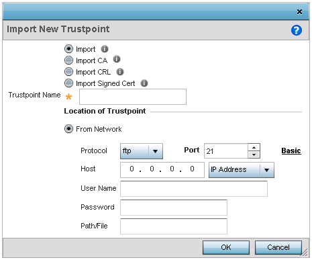This screenshot has height=260, width=312.
Task: Click into the Path/File text field
Action: pos(174,226)
